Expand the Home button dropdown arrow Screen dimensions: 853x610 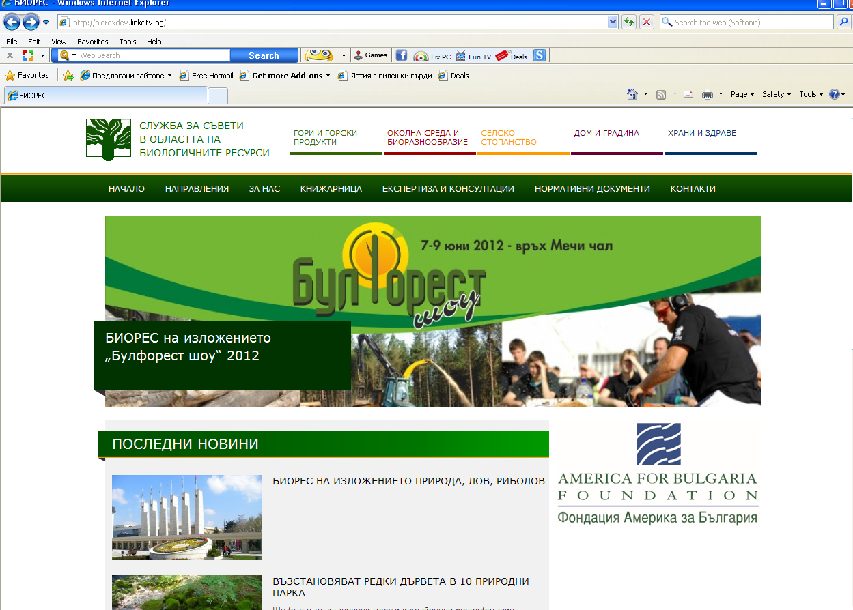[645, 94]
